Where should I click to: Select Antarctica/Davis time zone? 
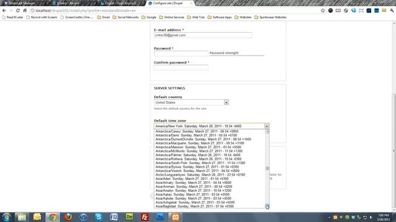click(x=210, y=136)
